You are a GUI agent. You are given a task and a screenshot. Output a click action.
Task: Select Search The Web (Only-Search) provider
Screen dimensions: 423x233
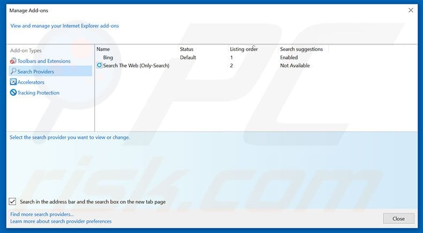[136, 65]
